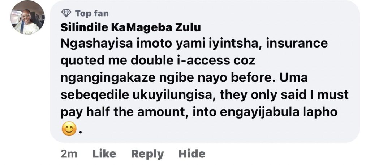
Task: Click the word 'amount' in the comment
Action: point(164,112)
